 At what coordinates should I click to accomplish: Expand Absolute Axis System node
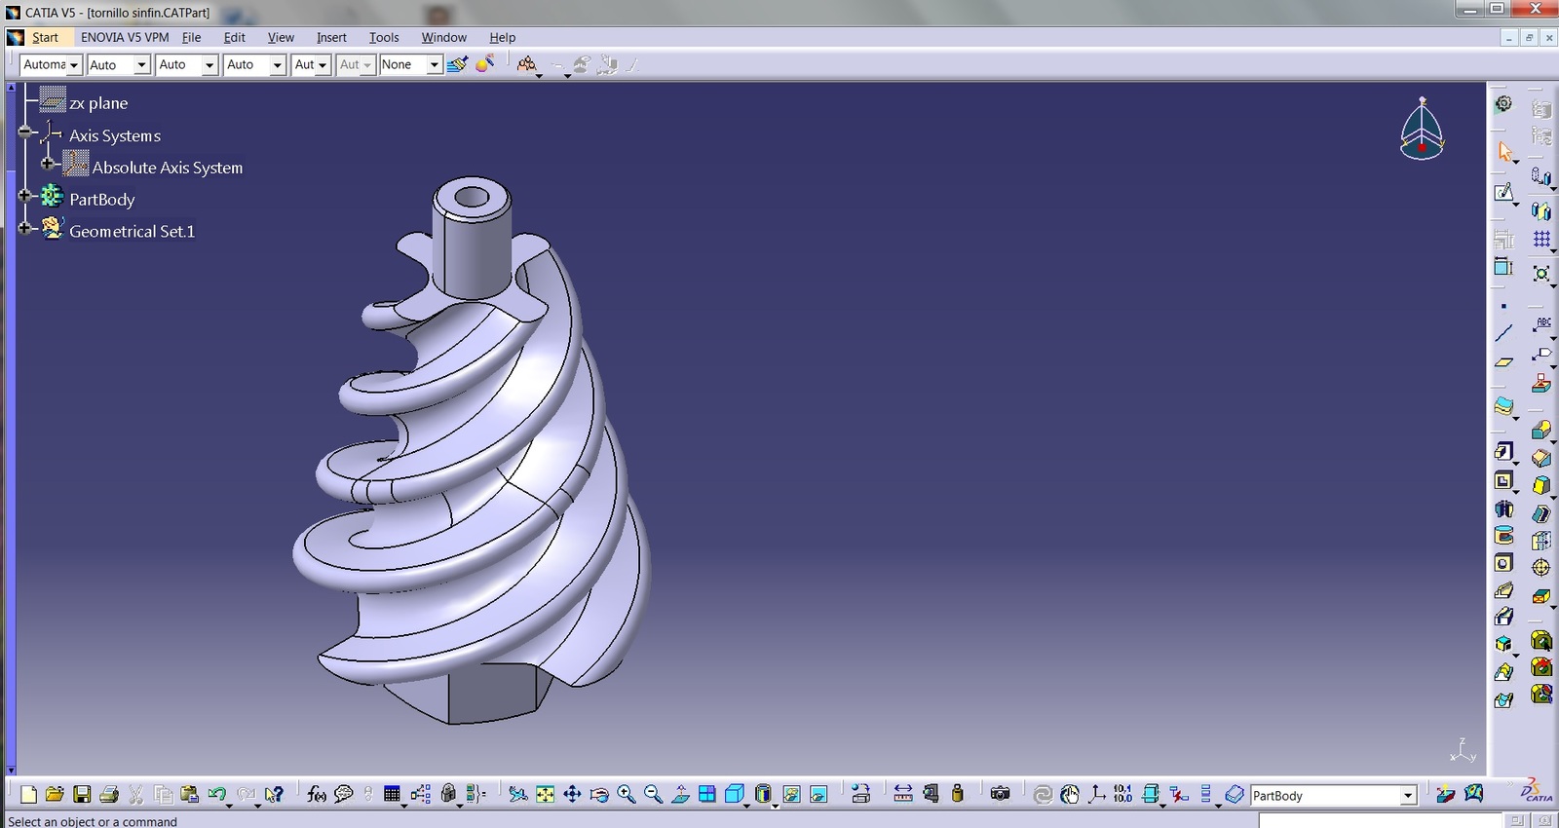click(48, 163)
